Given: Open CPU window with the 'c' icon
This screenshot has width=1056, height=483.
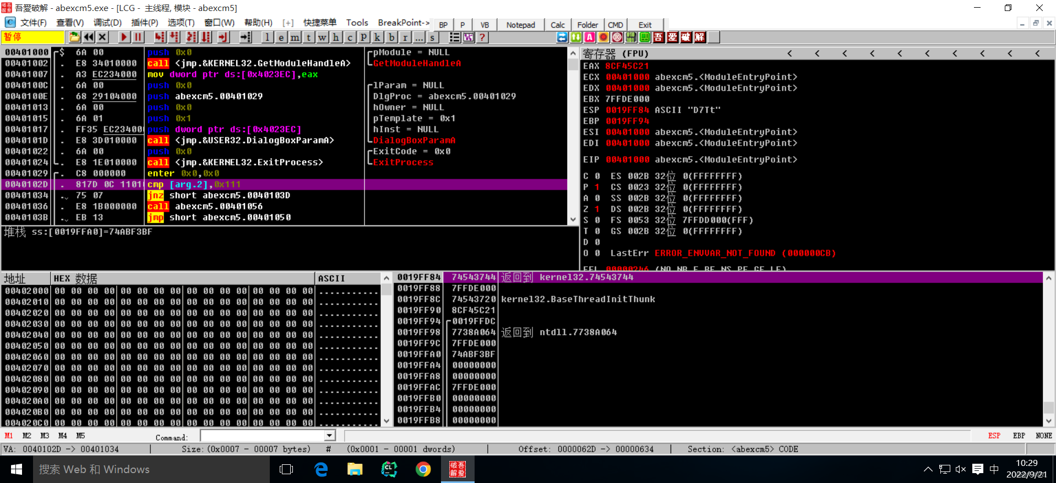Looking at the screenshot, I should (x=350, y=37).
